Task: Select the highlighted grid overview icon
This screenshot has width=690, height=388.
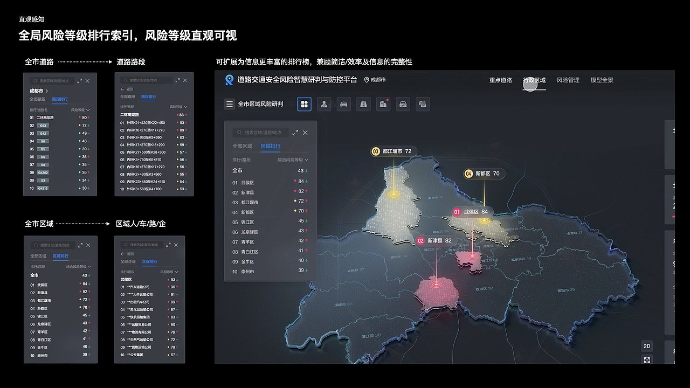Action: pos(305,104)
